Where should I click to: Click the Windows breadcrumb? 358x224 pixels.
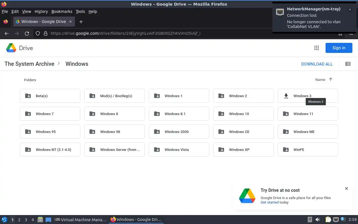[77, 64]
